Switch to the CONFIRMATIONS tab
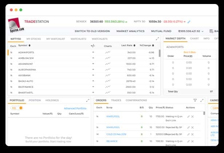The height and width of the screenshot is (153, 224). 136,100
